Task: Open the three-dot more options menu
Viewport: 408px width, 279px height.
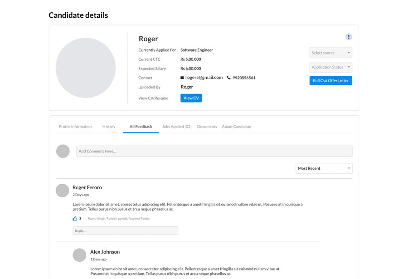Action: pyautogui.click(x=349, y=37)
